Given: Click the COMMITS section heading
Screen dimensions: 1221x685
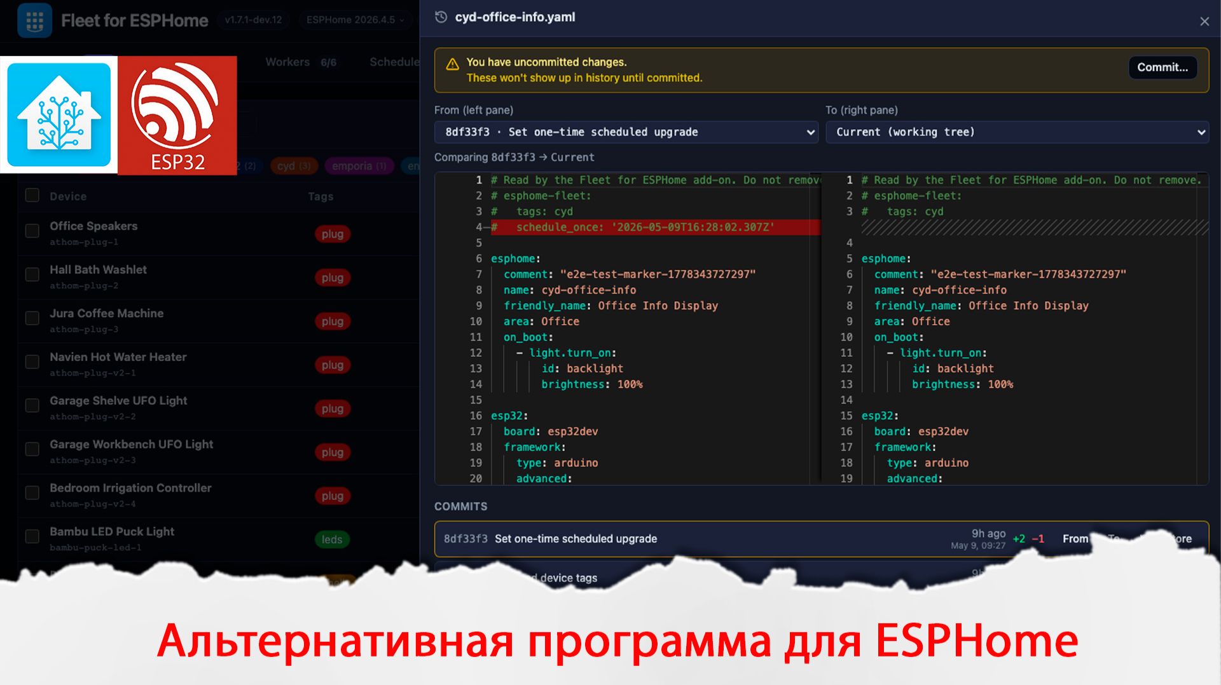Looking at the screenshot, I should click(x=460, y=506).
